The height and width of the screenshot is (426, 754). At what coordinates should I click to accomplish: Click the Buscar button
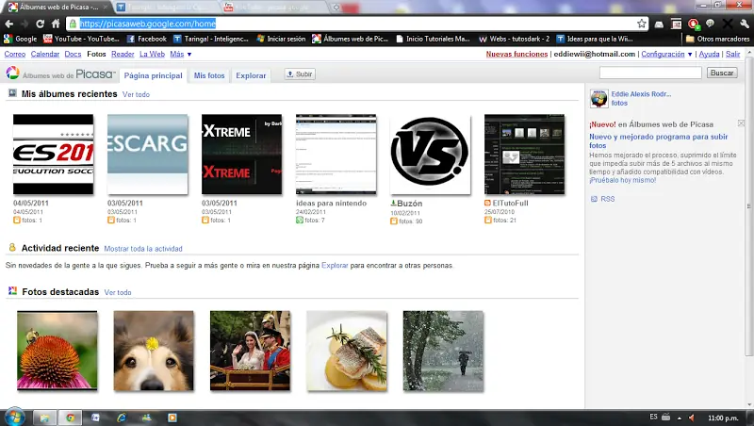pos(722,74)
